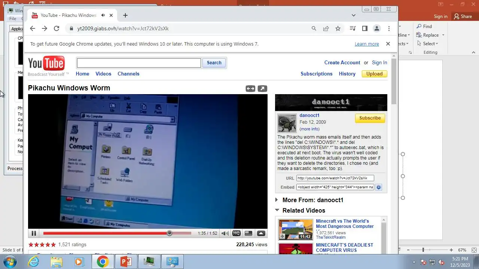The image size is (479, 269).
Task: Pop out video in new window
Action: 262,89
